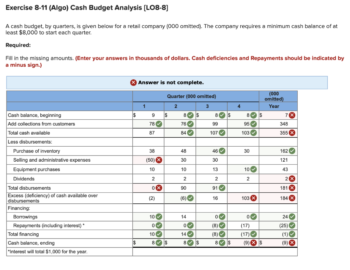Click green check beside Quarter 1 collections 78
The width and height of the screenshot is (350, 270).
coord(159,124)
